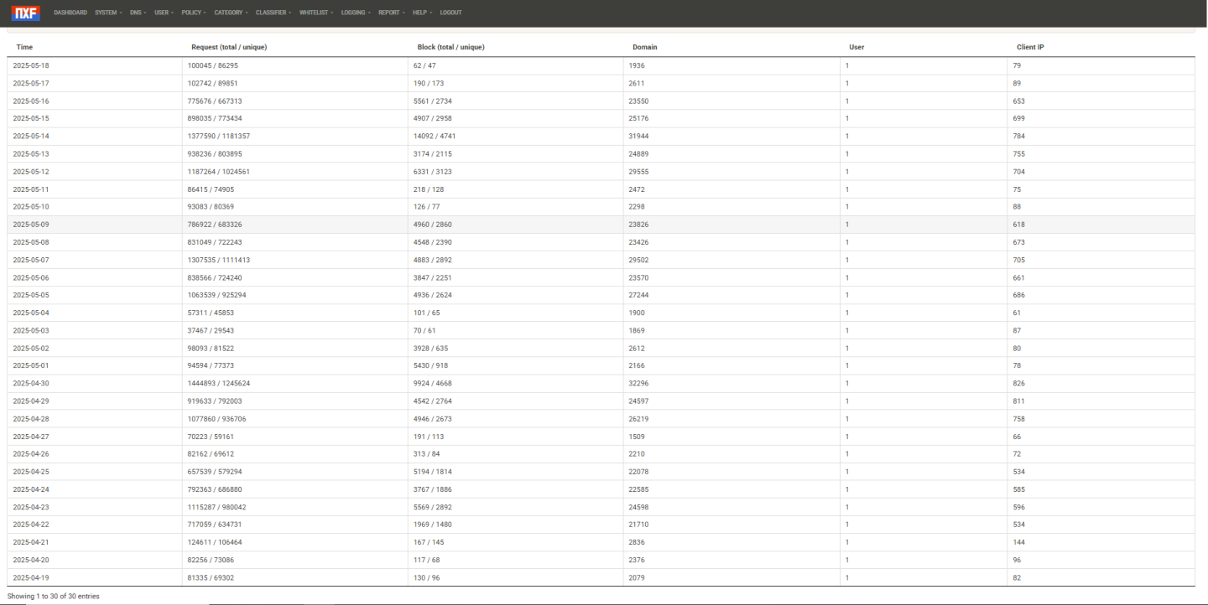Open the REPORT dropdown
The height and width of the screenshot is (605, 1208).
point(388,13)
